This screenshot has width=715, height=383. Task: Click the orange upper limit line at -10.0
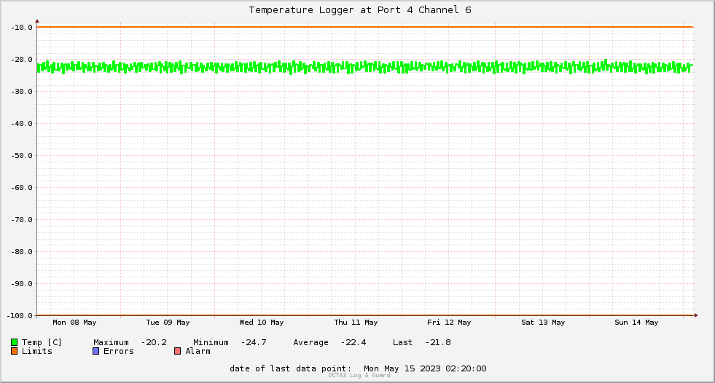click(x=365, y=27)
